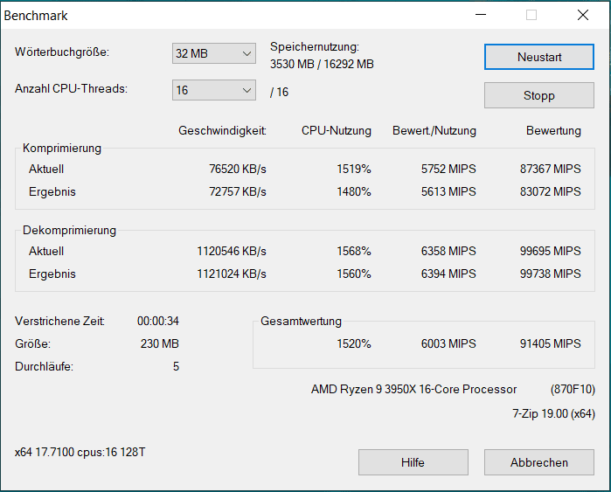This screenshot has height=492, width=611.
Task: Click the AMD Ryzen 9 3950X processor name
Action: pyautogui.click(x=413, y=389)
